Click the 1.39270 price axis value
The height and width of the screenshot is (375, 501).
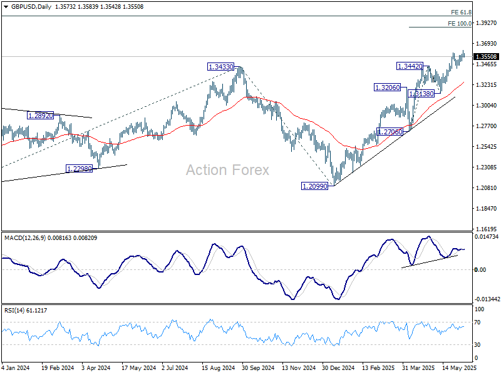coord(486,23)
